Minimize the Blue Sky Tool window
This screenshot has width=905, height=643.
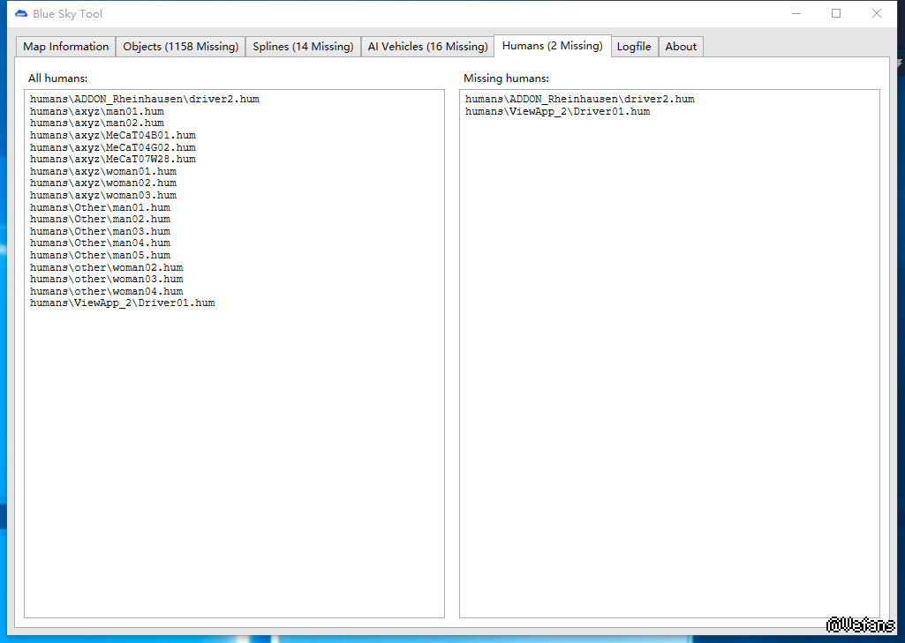(x=796, y=14)
